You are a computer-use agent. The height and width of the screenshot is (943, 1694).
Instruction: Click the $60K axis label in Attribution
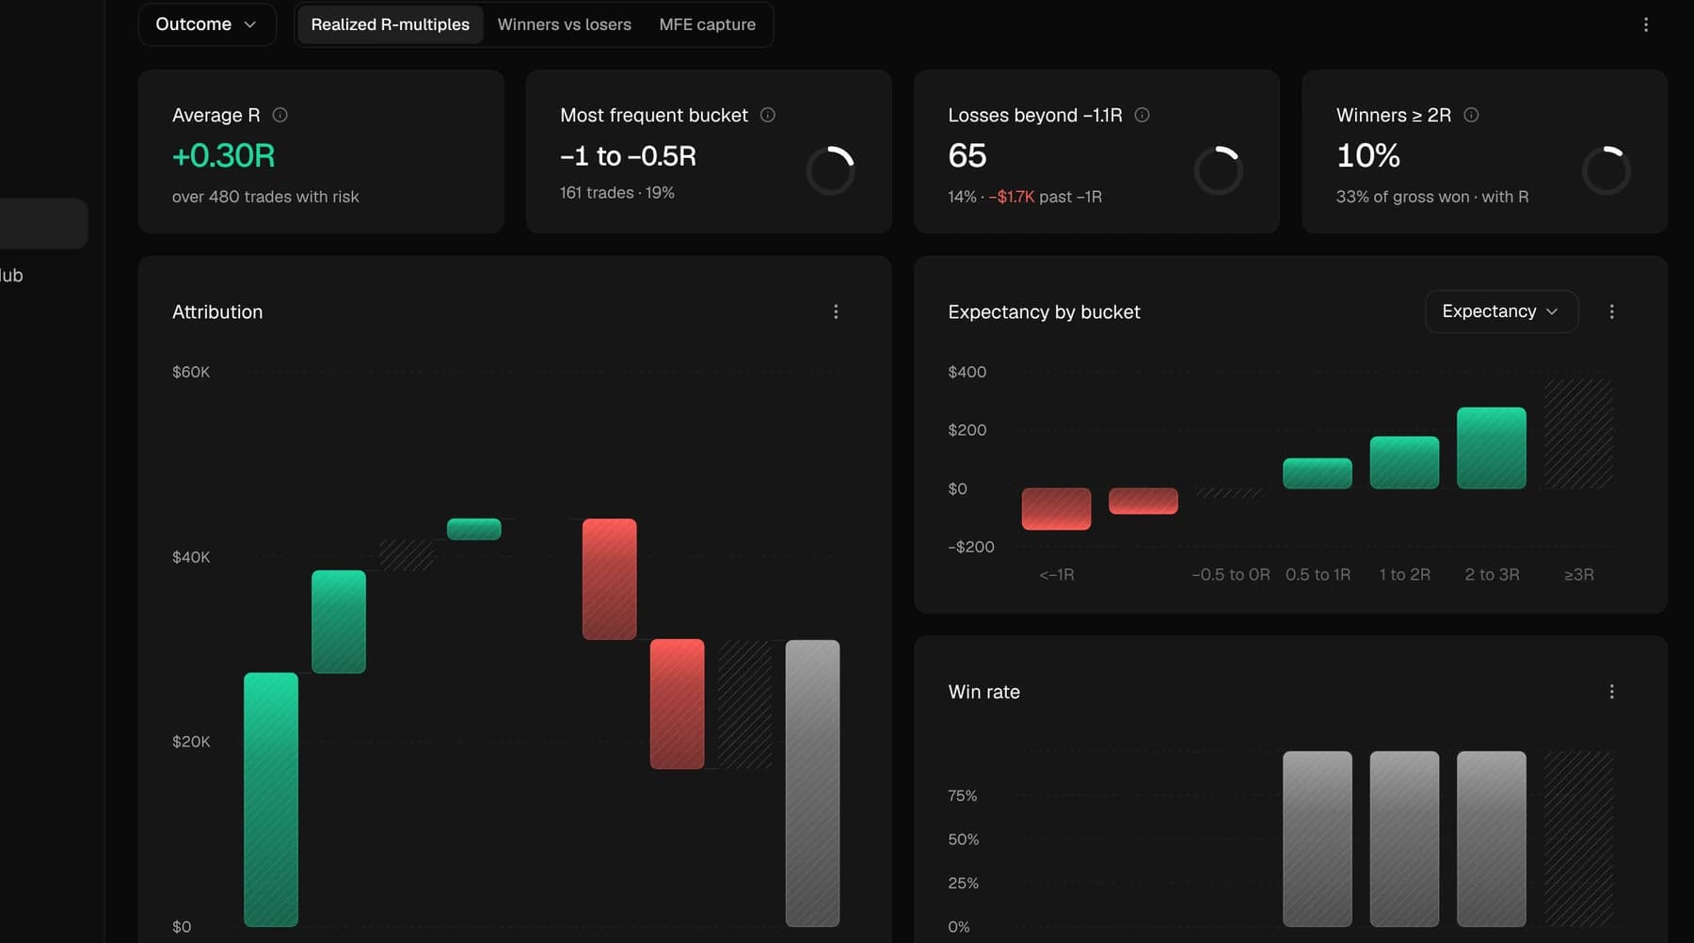191,373
